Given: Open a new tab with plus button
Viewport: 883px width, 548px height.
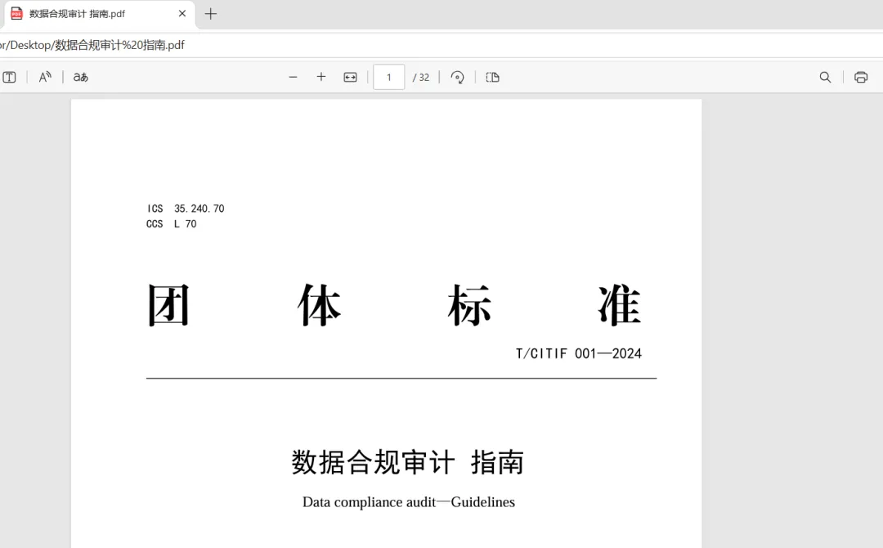Looking at the screenshot, I should (211, 14).
